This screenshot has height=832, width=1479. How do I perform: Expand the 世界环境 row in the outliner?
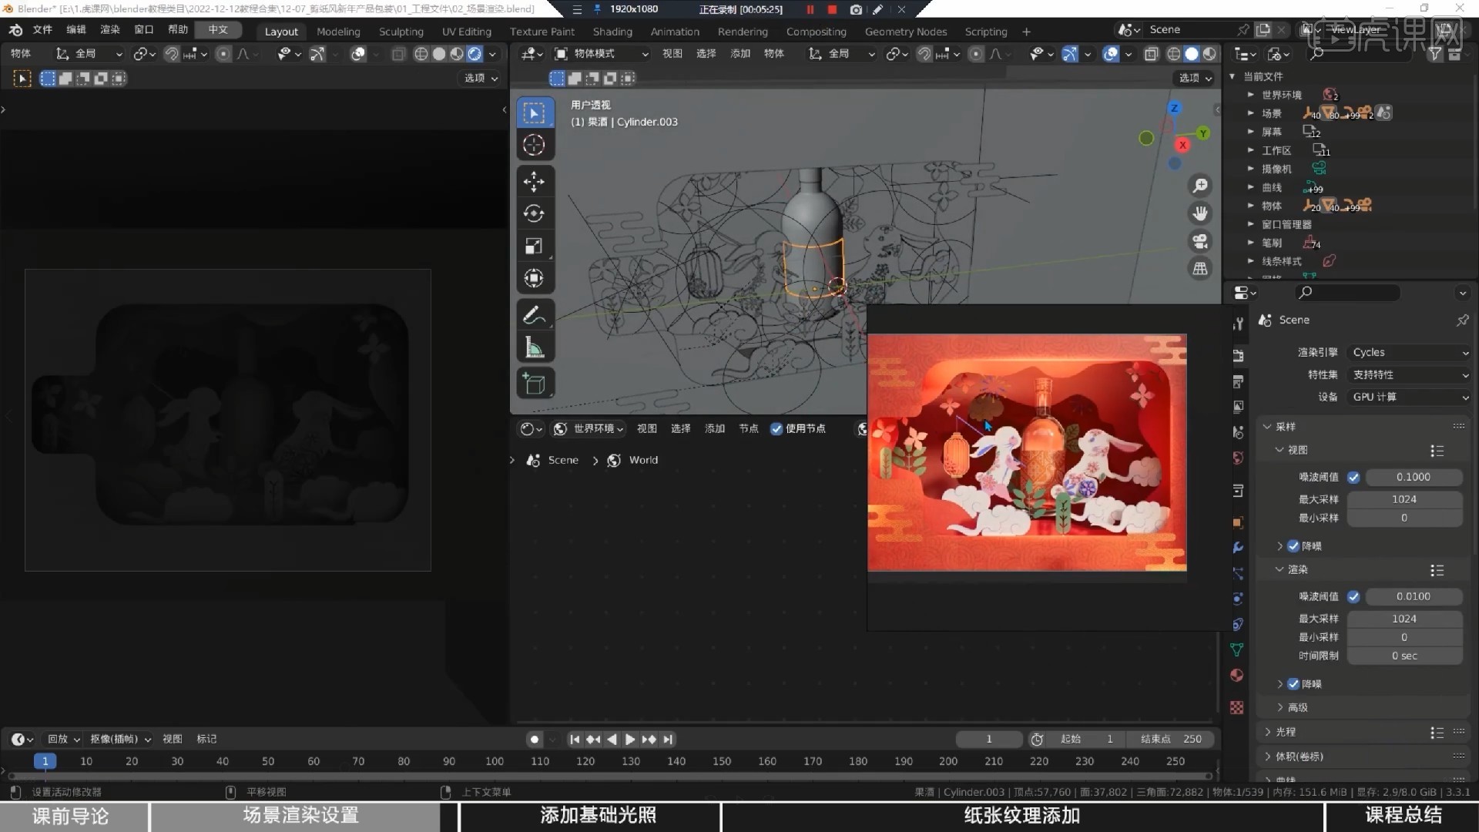click(x=1250, y=95)
